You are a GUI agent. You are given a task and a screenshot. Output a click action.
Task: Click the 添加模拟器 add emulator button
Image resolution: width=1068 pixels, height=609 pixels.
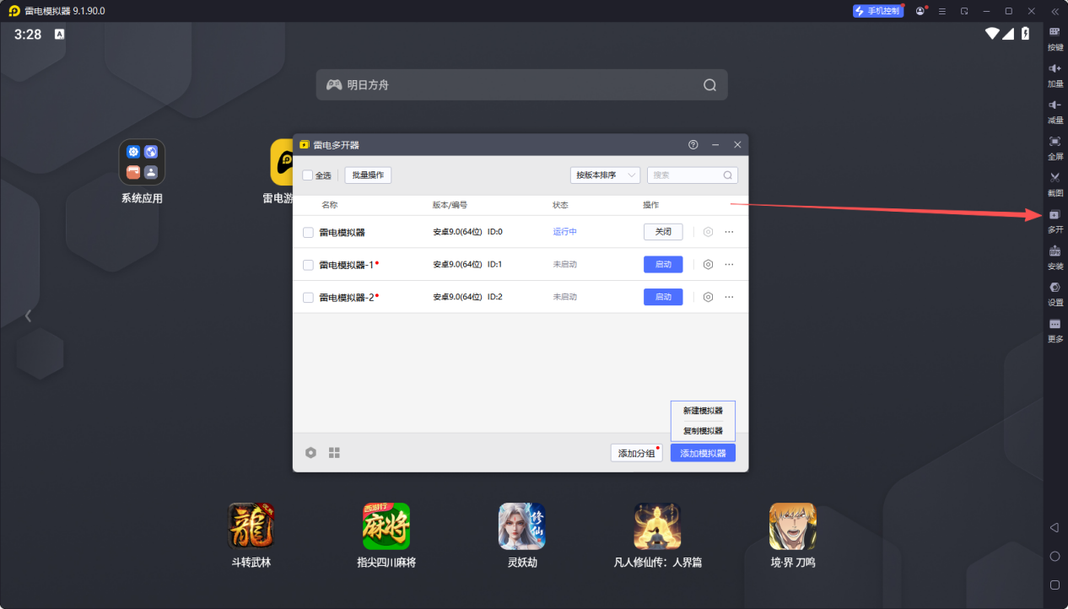703,453
